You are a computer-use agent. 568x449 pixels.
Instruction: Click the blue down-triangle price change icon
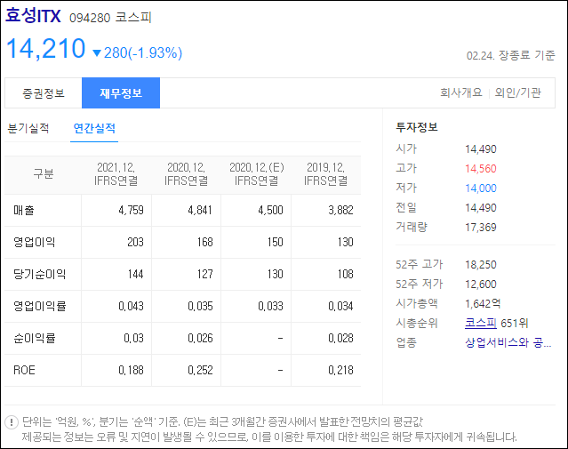[x=96, y=53]
